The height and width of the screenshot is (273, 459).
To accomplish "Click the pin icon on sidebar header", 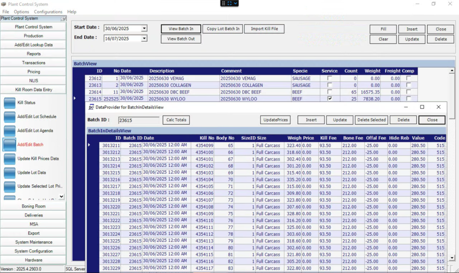I will [63, 18].
